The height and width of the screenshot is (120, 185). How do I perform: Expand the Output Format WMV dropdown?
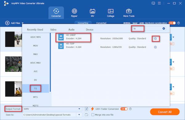point(79,109)
